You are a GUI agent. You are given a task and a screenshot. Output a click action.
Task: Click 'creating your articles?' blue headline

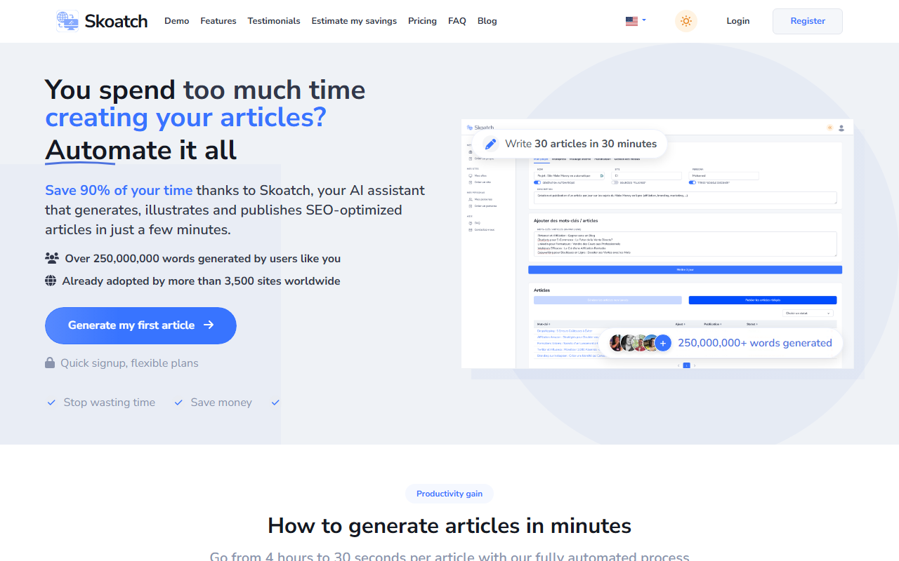point(186,117)
